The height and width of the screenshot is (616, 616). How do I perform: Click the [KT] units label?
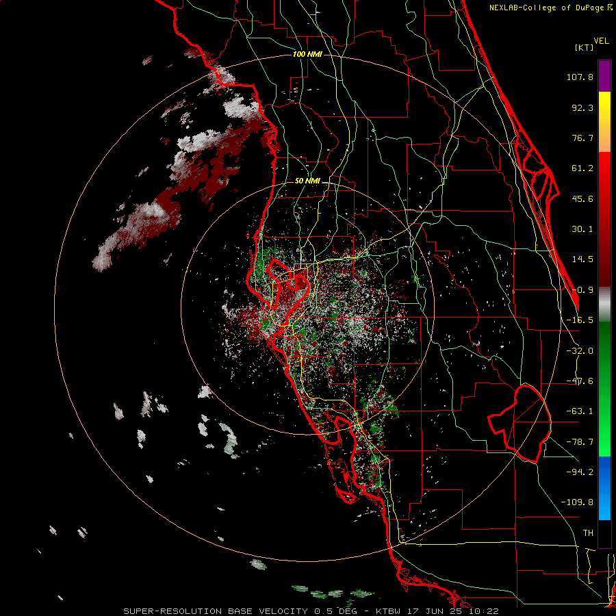pos(584,47)
